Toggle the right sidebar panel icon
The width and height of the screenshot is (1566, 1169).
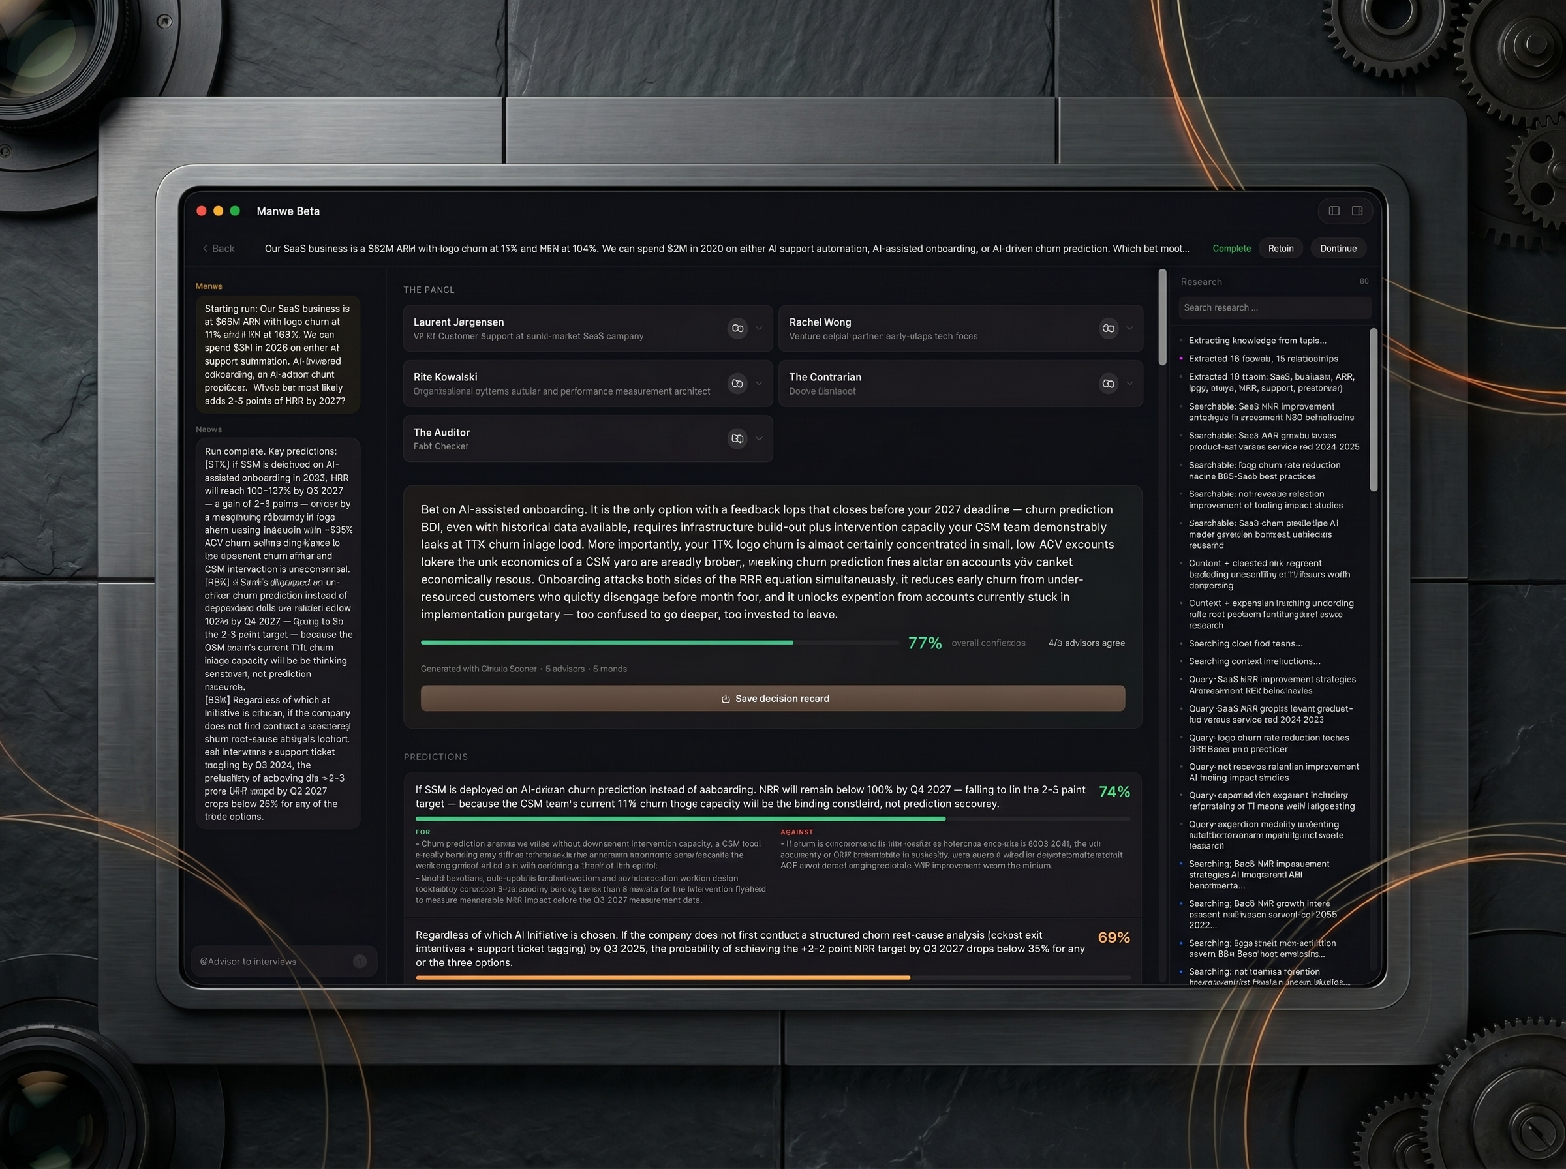click(x=1357, y=211)
